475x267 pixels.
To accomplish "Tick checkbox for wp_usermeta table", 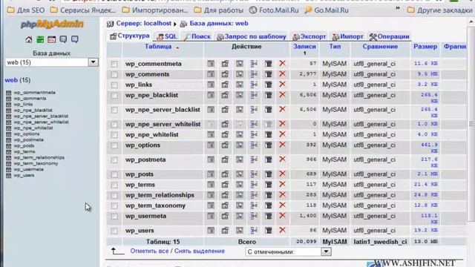I will [114, 216].
